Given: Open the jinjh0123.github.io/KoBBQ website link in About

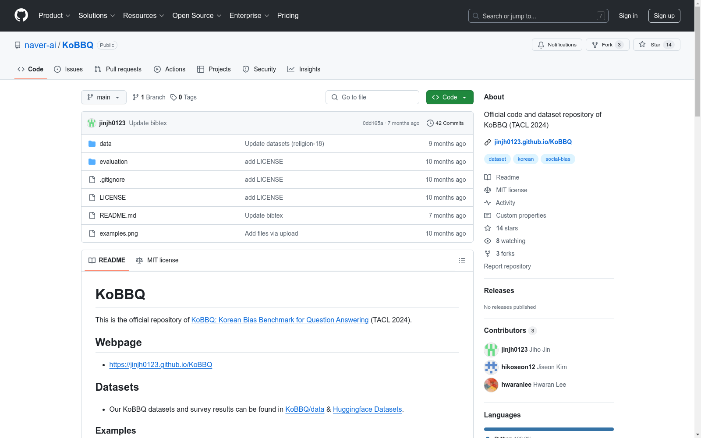Looking at the screenshot, I should 533,142.
